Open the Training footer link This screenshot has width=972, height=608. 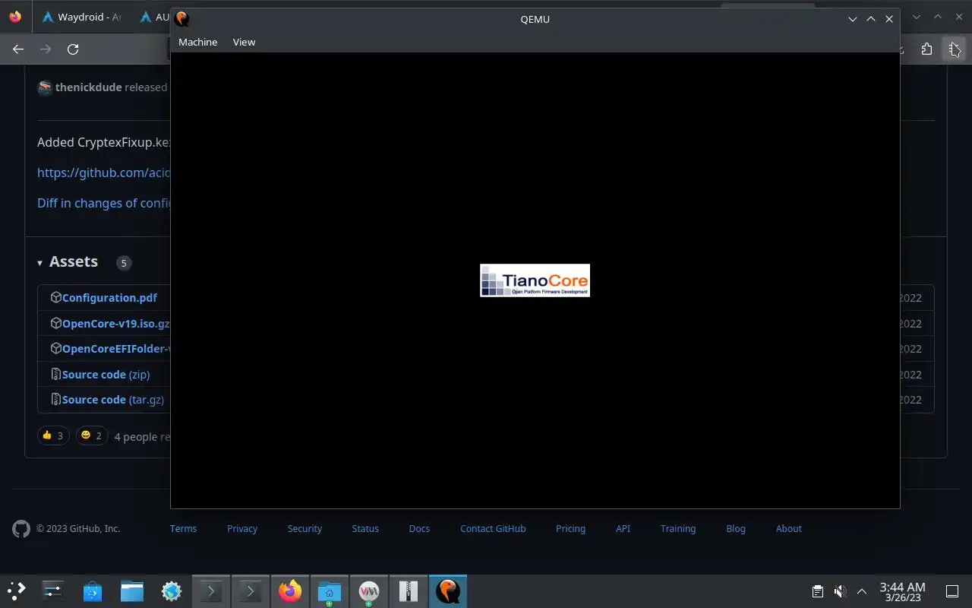point(678,529)
